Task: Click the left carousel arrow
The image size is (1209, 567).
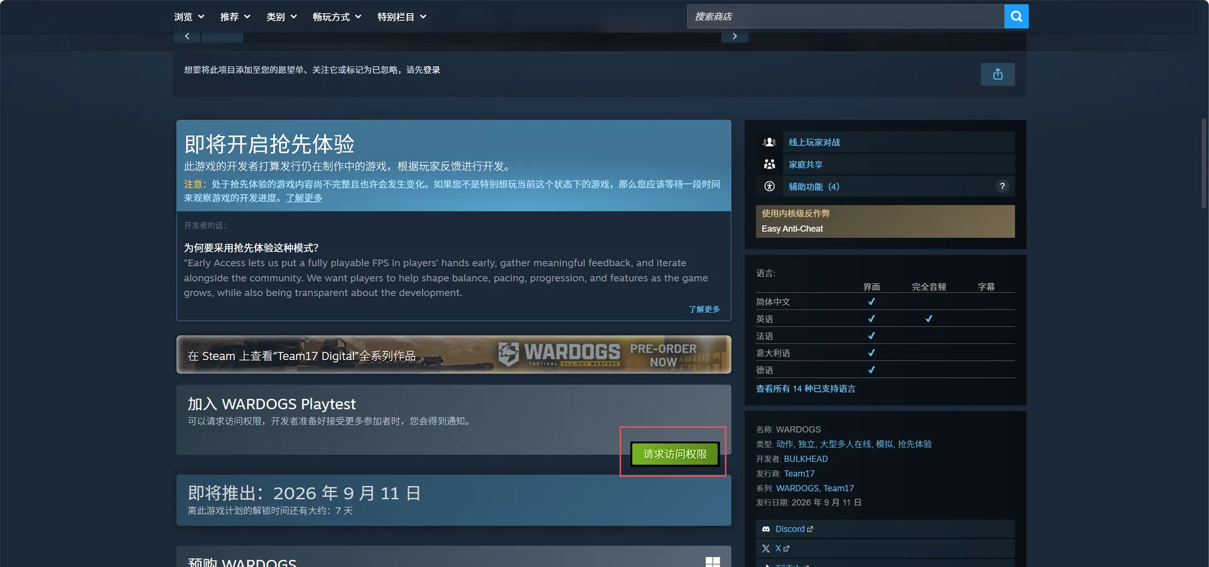Action: [187, 36]
